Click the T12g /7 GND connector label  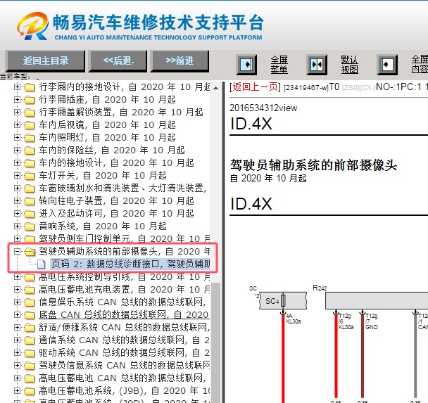[372, 321]
